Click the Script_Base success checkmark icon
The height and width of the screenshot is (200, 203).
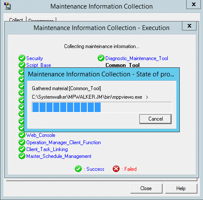pyautogui.click(x=22, y=65)
